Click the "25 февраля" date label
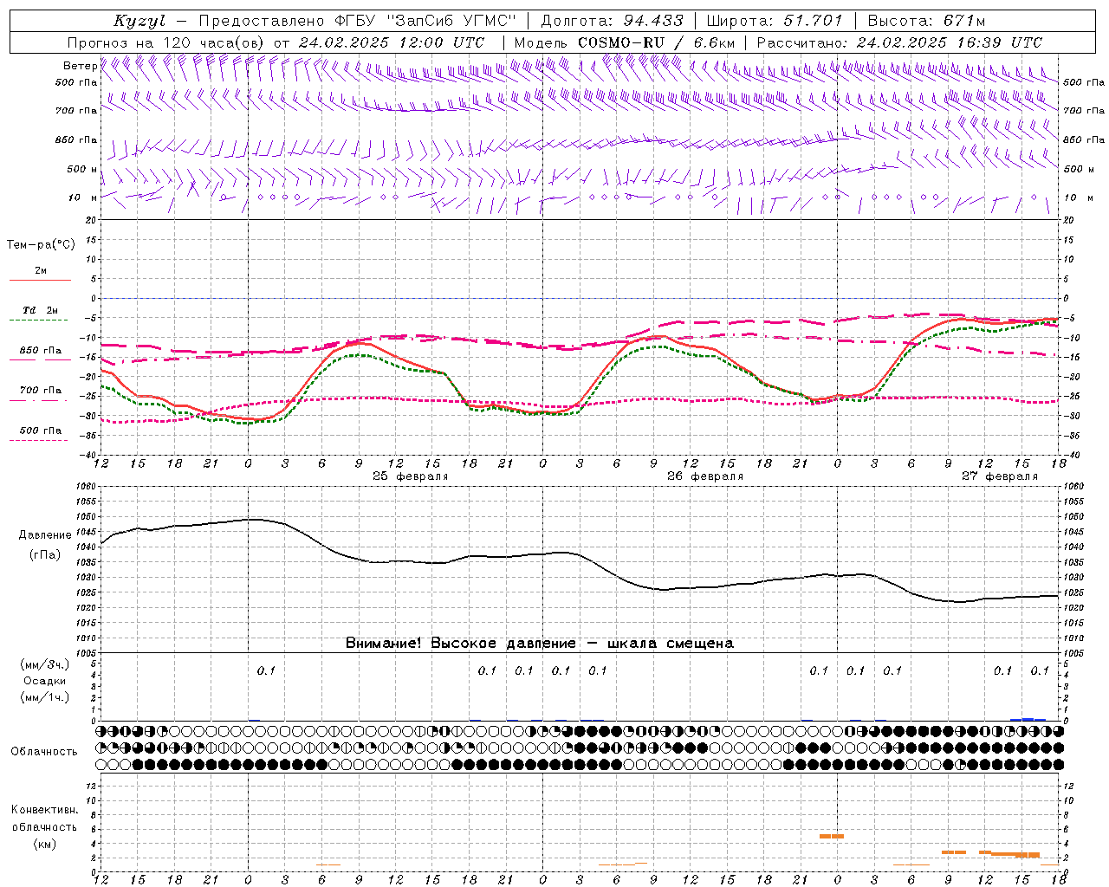 click(x=411, y=476)
